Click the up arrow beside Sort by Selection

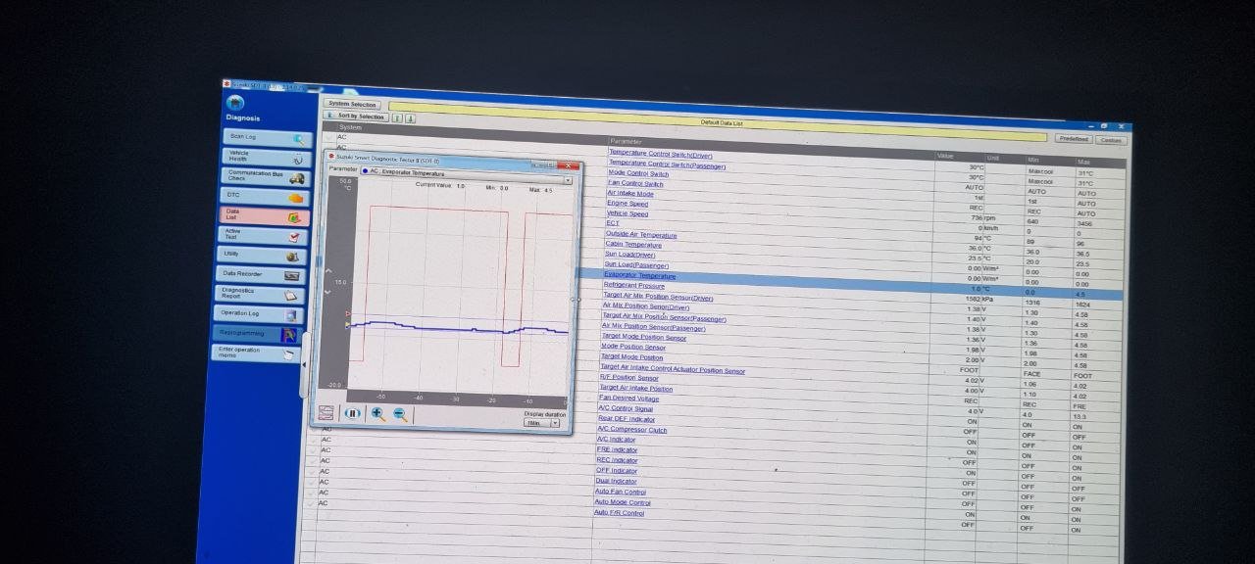pos(397,118)
